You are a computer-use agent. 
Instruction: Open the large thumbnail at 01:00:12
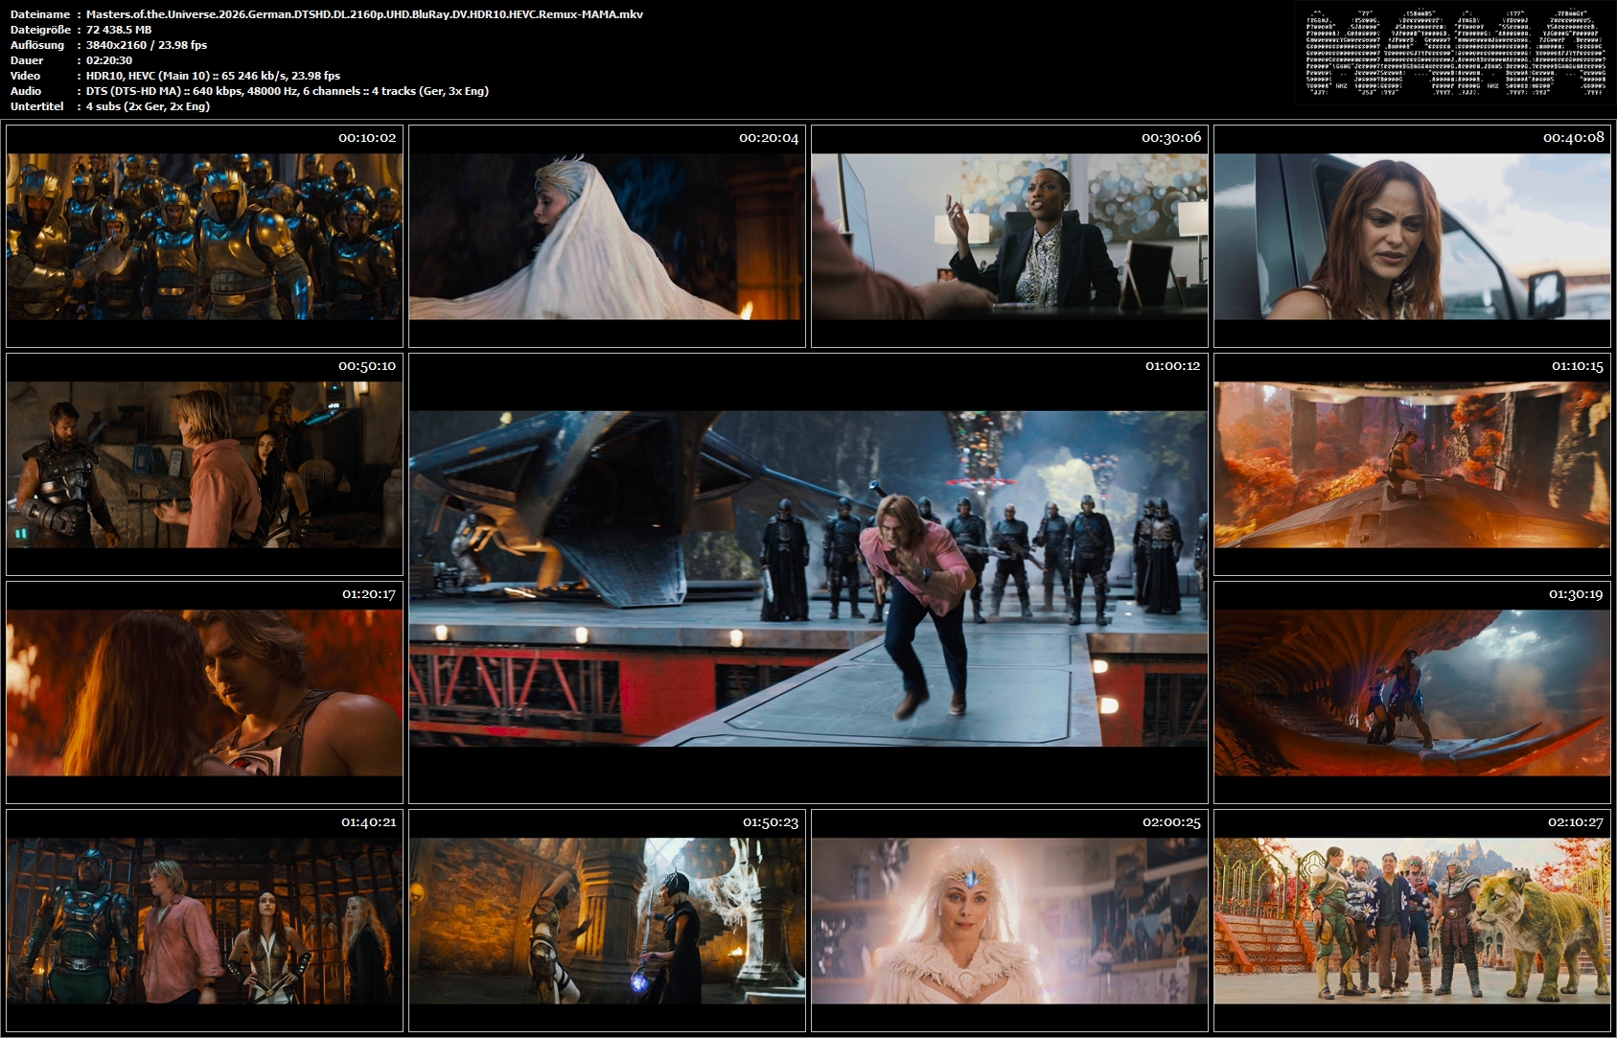(808, 578)
